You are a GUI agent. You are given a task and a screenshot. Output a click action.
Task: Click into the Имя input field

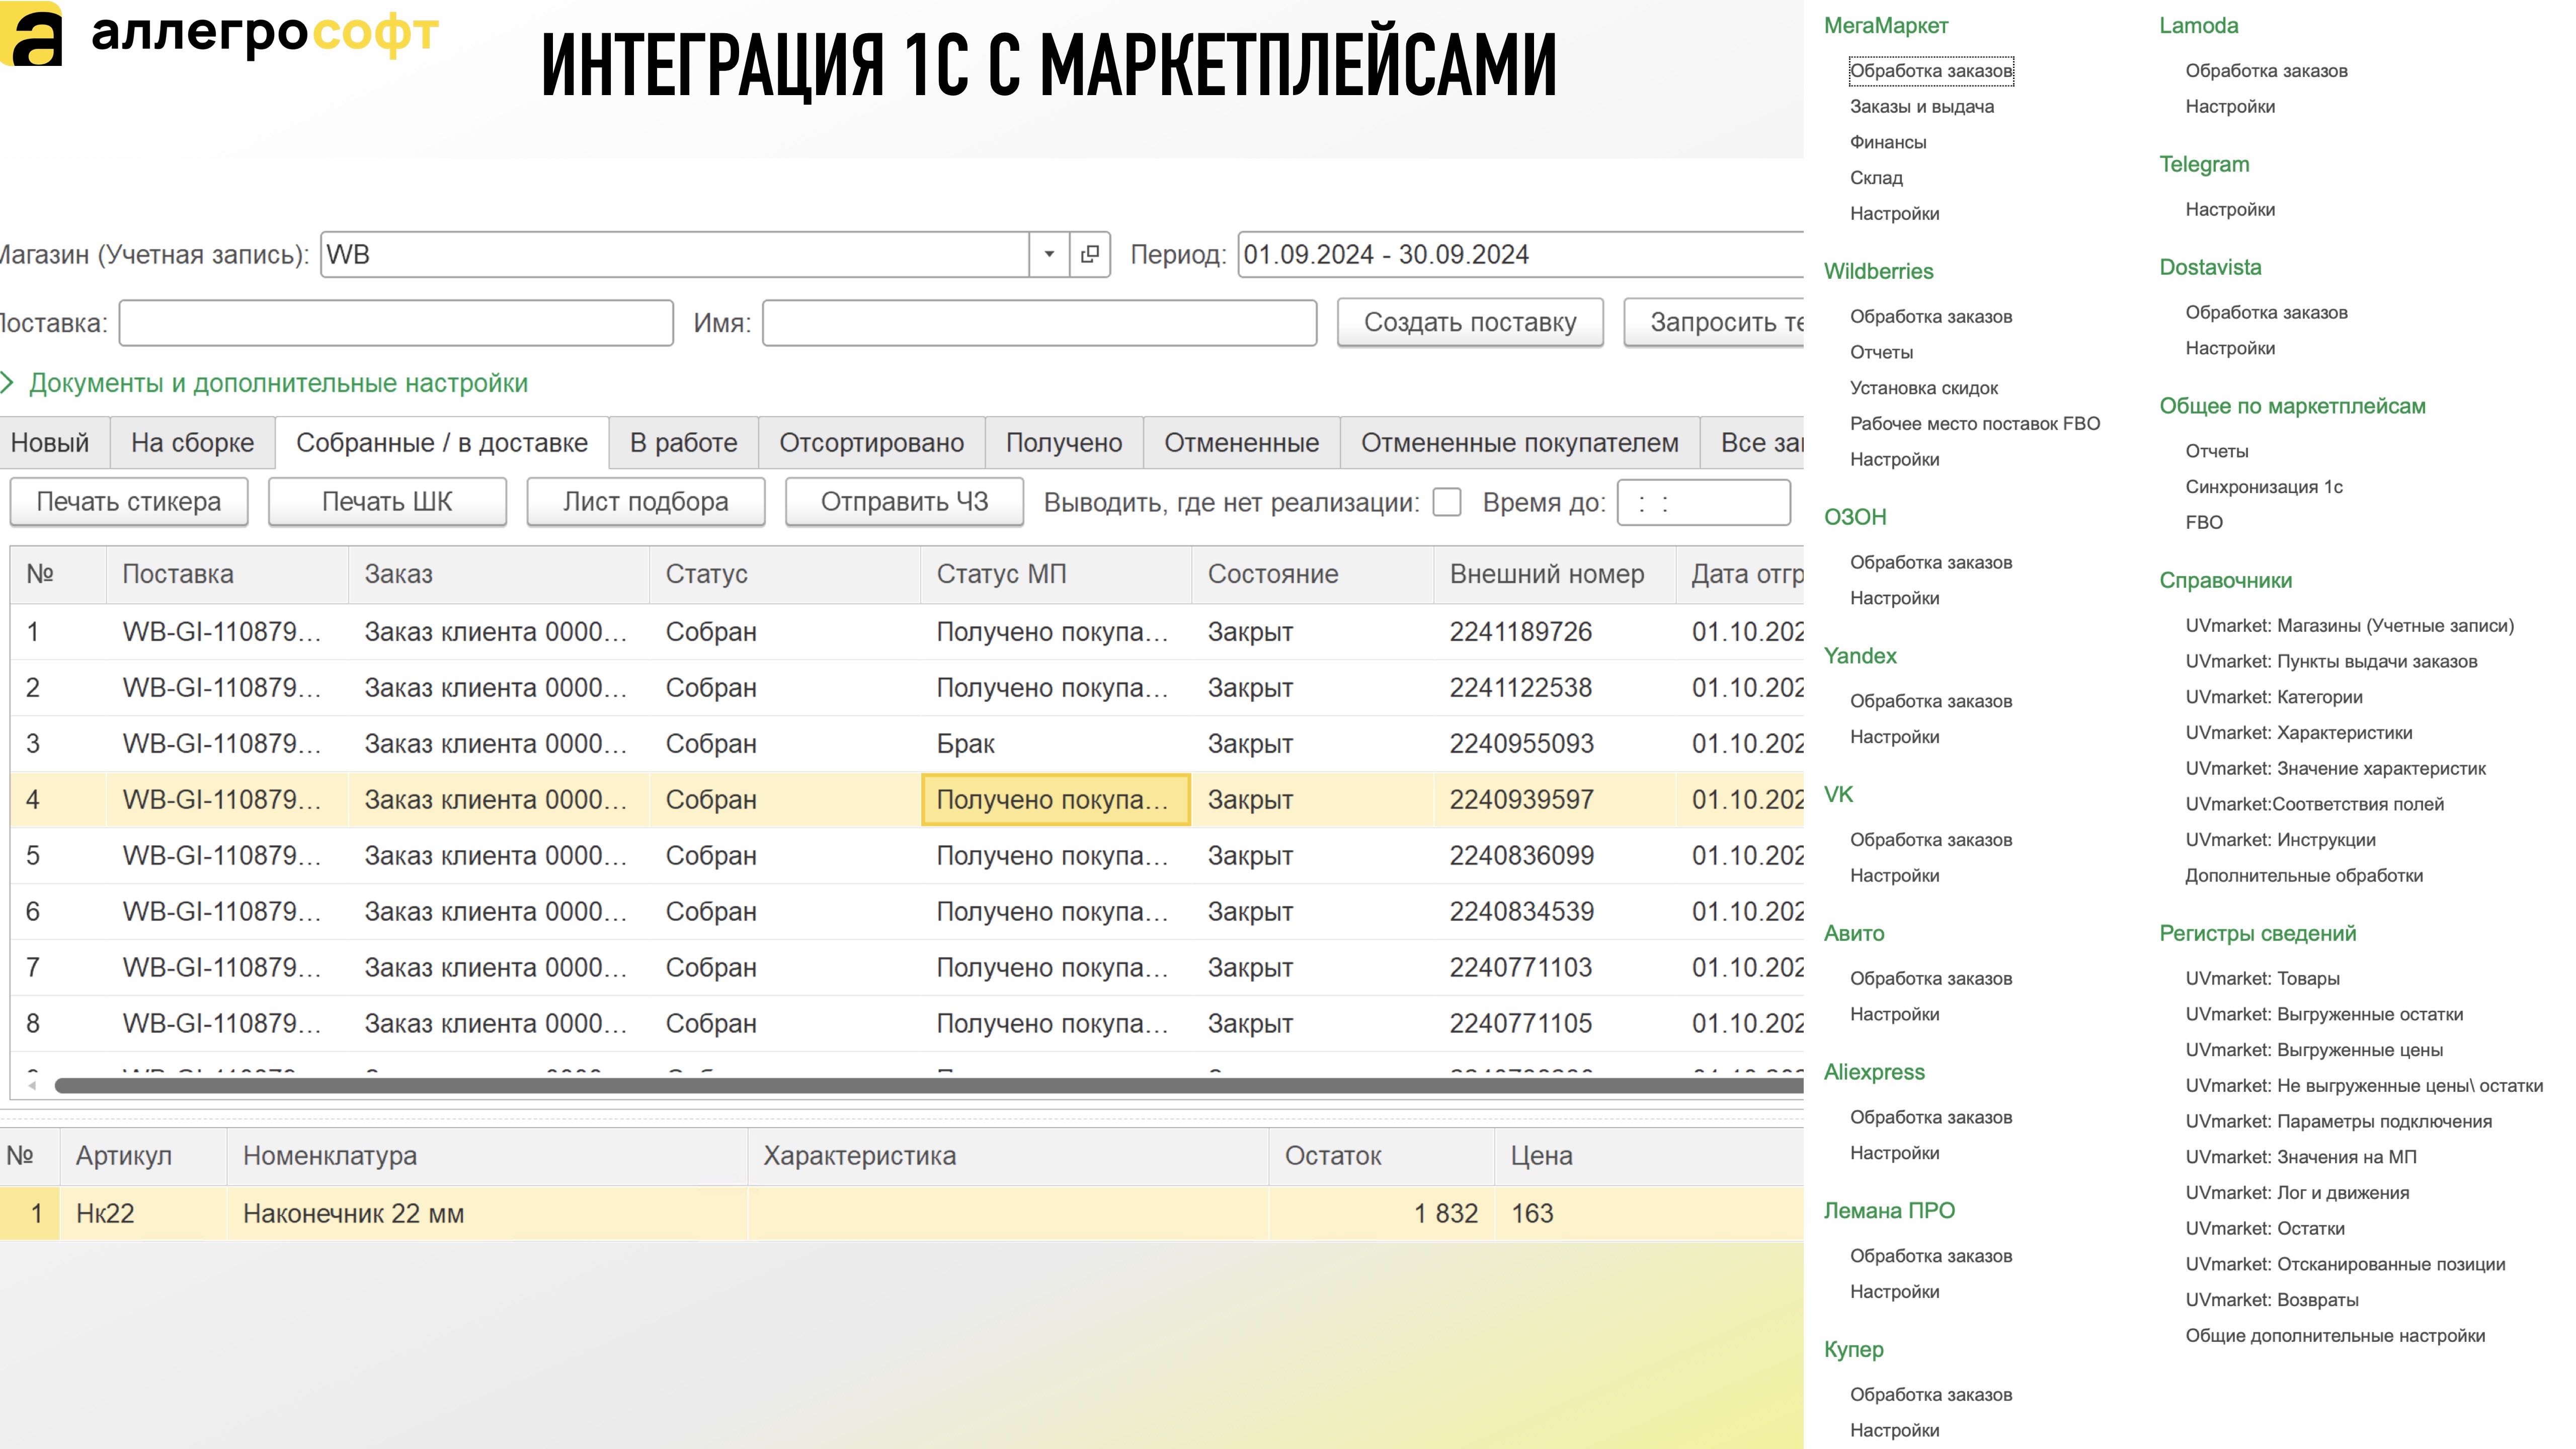[x=1039, y=323]
